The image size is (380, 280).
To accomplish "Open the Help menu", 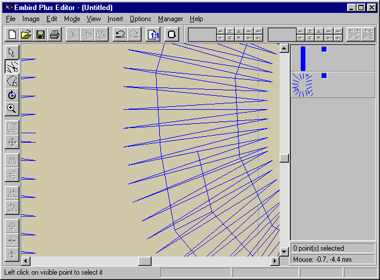I will tap(196, 19).
